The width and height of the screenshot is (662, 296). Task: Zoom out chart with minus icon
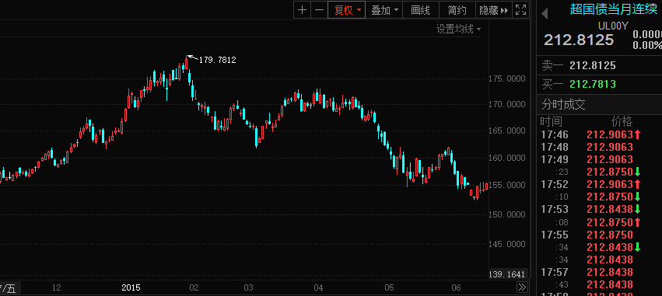(x=319, y=10)
